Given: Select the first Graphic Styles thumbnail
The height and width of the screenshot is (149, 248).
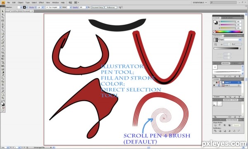Looking at the screenshot, I should pyautogui.click(x=215, y=104).
